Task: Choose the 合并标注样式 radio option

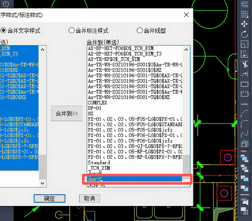Action: coord(72,30)
